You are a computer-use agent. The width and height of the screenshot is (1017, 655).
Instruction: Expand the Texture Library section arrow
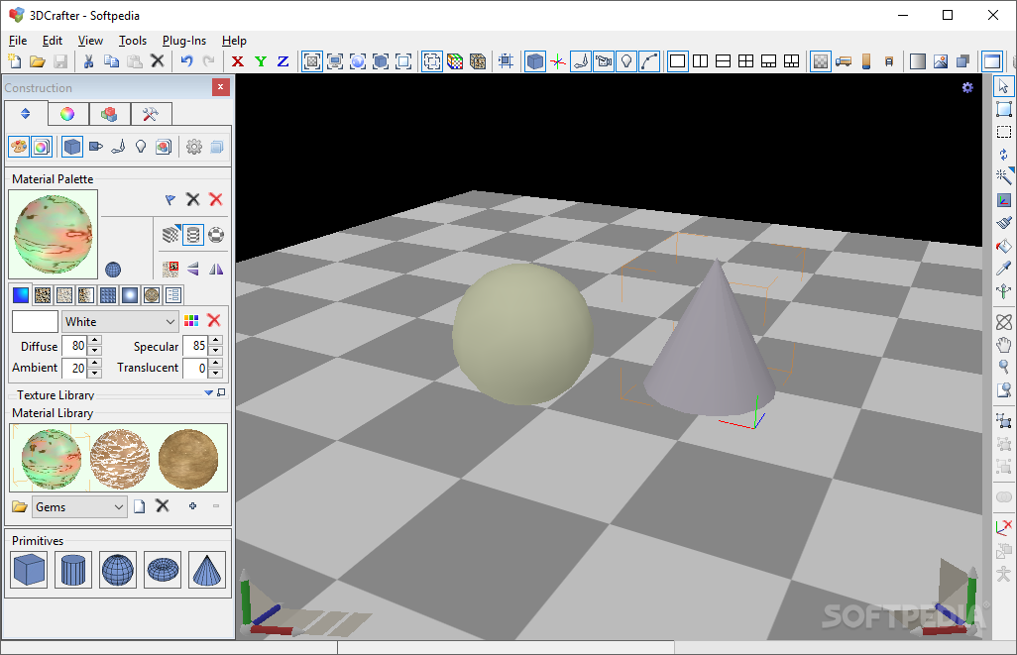[208, 393]
